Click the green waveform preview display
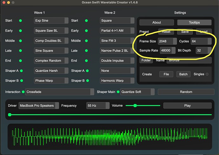219x155 pixels. (110, 137)
